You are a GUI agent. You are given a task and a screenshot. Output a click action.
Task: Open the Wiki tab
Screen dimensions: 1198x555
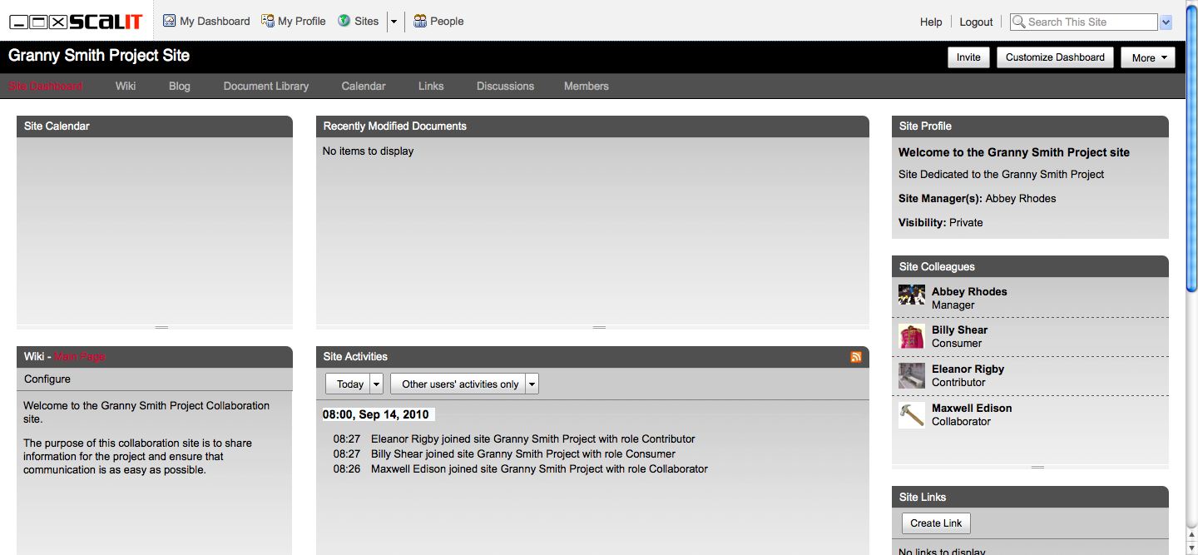tap(126, 86)
